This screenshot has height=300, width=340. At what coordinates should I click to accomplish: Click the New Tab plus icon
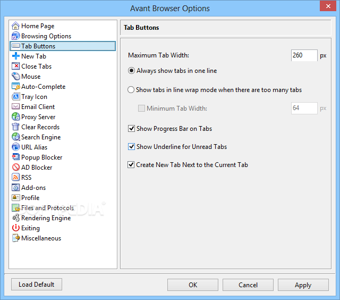click(x=15, y=56)
